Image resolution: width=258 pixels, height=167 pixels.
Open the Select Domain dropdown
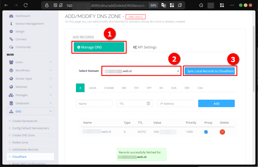tap(141, 71)
